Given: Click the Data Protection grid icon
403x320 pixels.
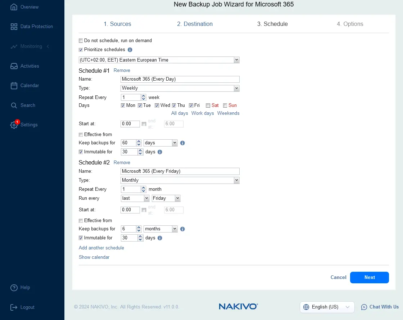Looking at the screenshot, I should click(14, 27).
